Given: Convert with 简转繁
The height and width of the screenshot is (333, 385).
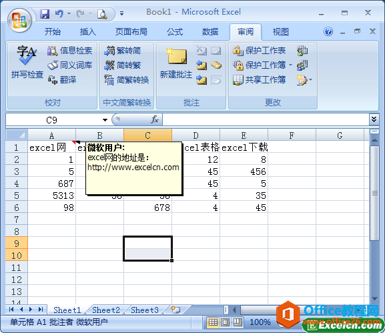Looking at the screenshot, I should pyautogui.click(x=122, y=65).
